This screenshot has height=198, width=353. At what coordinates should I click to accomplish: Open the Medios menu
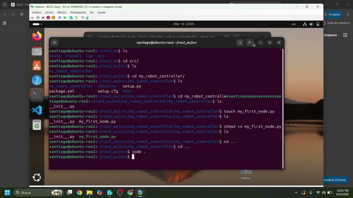click(62, 12)
